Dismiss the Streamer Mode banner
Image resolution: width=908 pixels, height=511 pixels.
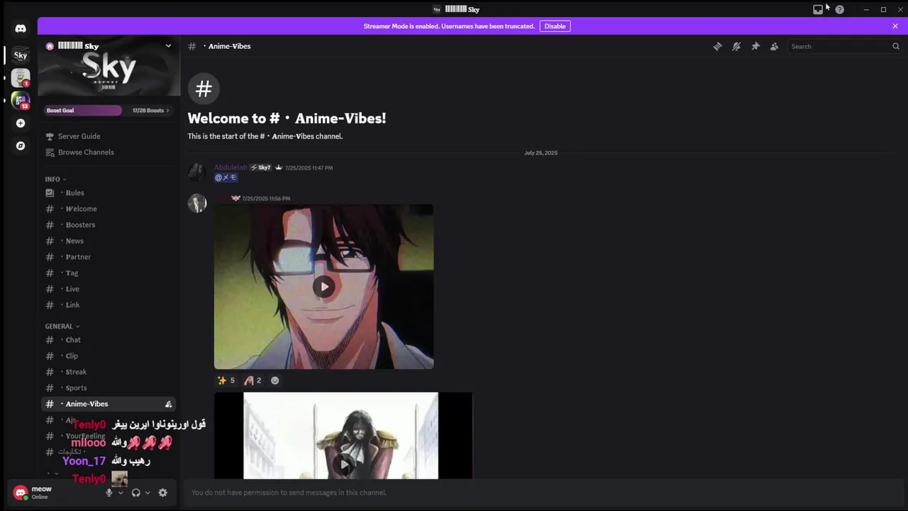[x=895, y=26]
